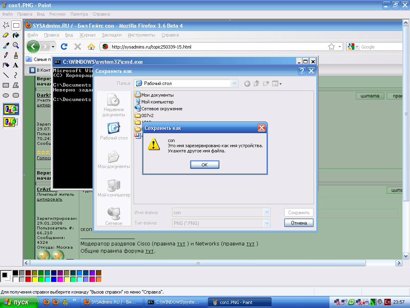Click Firefox Home button
The image size is (410, 308).
(91, 47)
